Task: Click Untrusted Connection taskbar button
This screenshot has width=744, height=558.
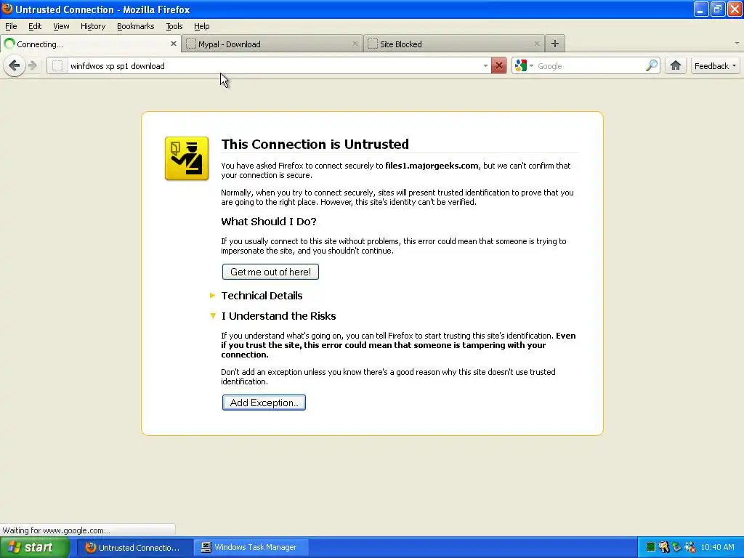Action: point(134,547)
